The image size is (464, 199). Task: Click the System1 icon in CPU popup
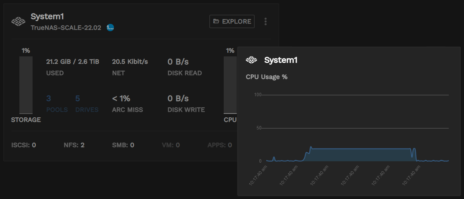[x=251, y=60]
